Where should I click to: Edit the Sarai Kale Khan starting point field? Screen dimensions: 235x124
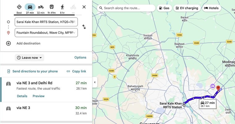point(46,22)
